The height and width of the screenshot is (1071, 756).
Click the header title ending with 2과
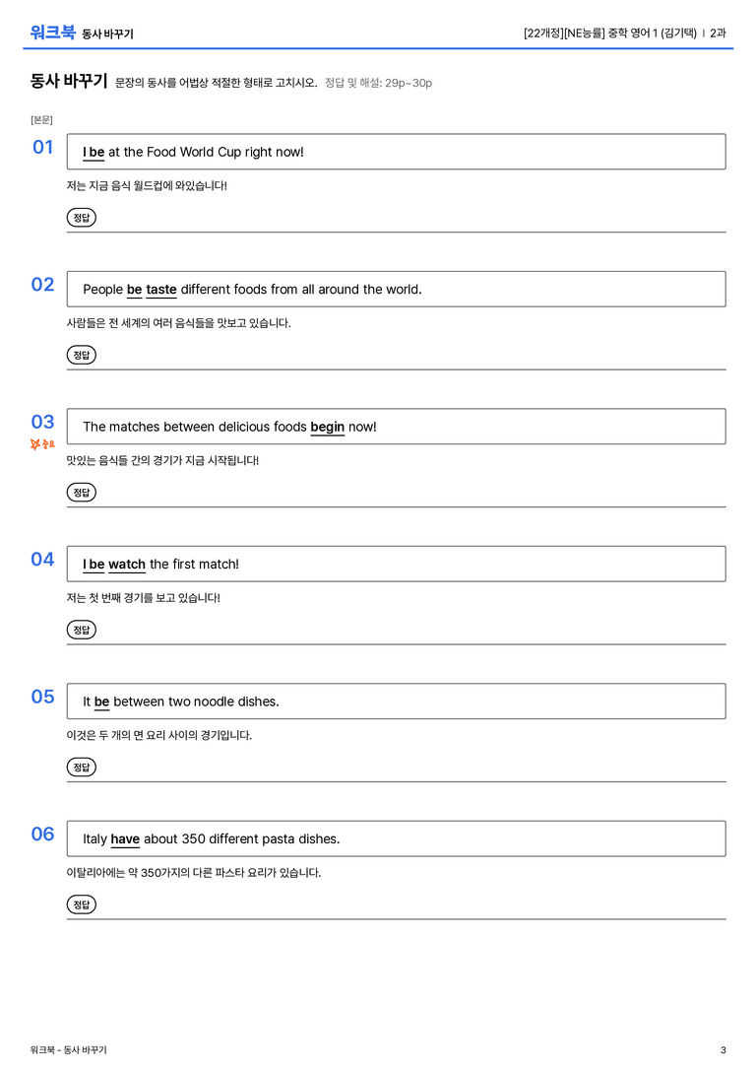point(624,33)
